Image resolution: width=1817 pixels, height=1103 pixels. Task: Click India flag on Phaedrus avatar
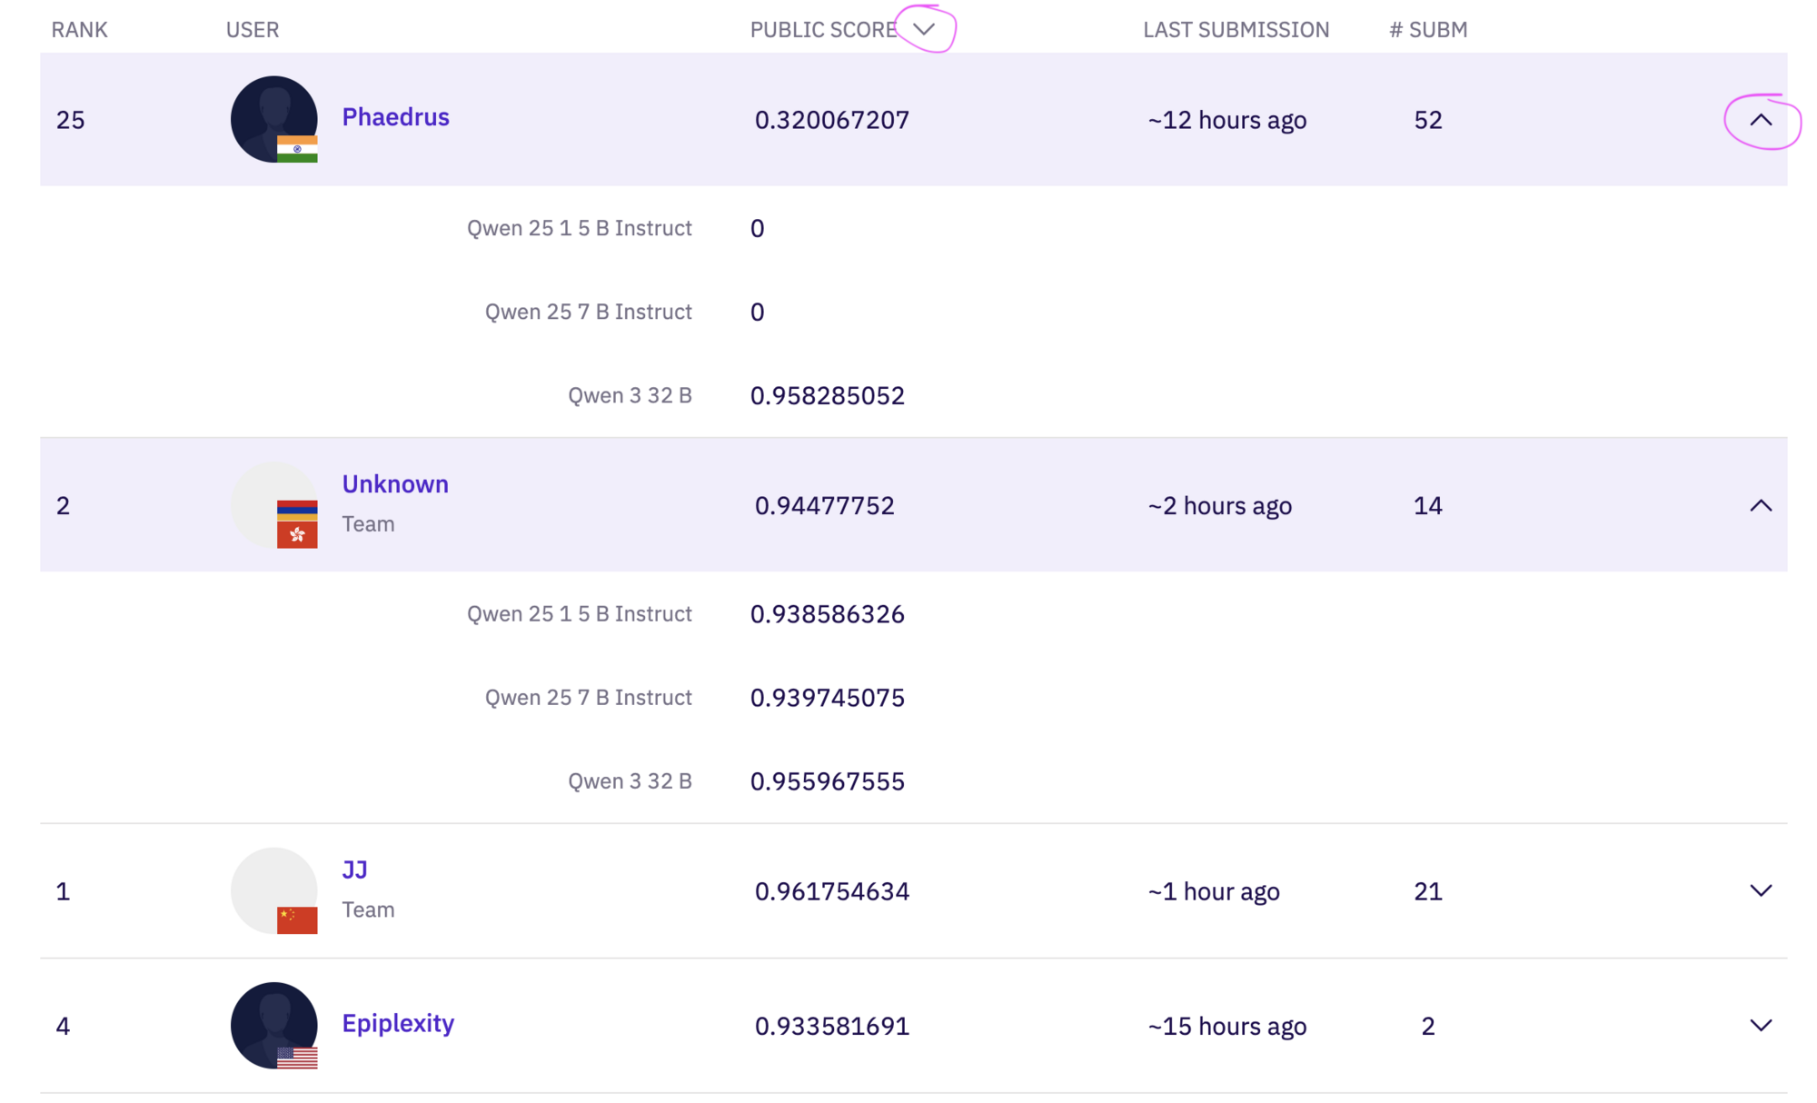pyautogui.click(x=297, y=149)
